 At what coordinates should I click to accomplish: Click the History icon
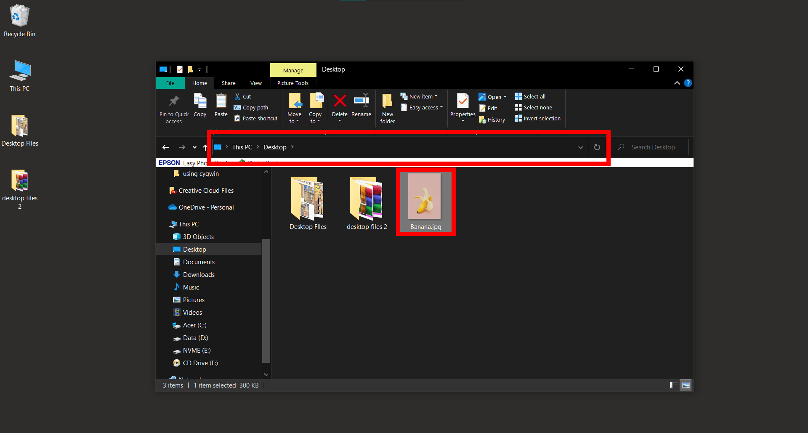(x=492, y=120)
